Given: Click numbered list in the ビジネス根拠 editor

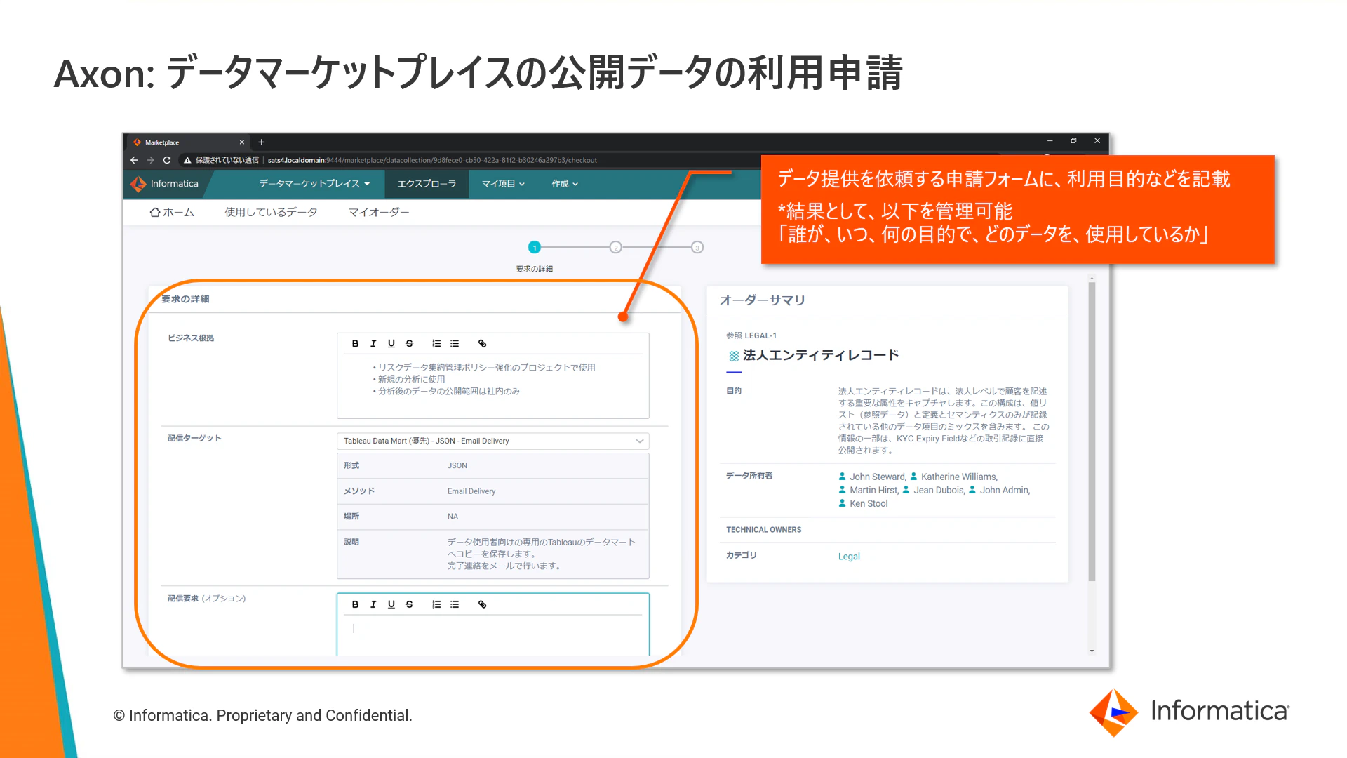Looking at the screenshot, I should pos(436,343).
